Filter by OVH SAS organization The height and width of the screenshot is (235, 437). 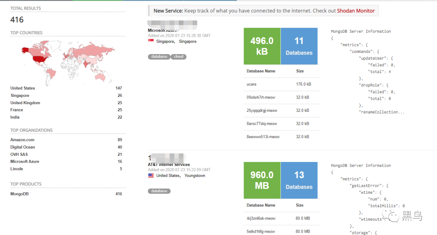[x=21, y=154]
